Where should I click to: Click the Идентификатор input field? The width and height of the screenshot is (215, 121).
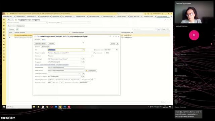coord(66,67)
